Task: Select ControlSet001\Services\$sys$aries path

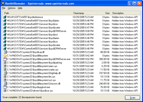Action: click(33, 21)
